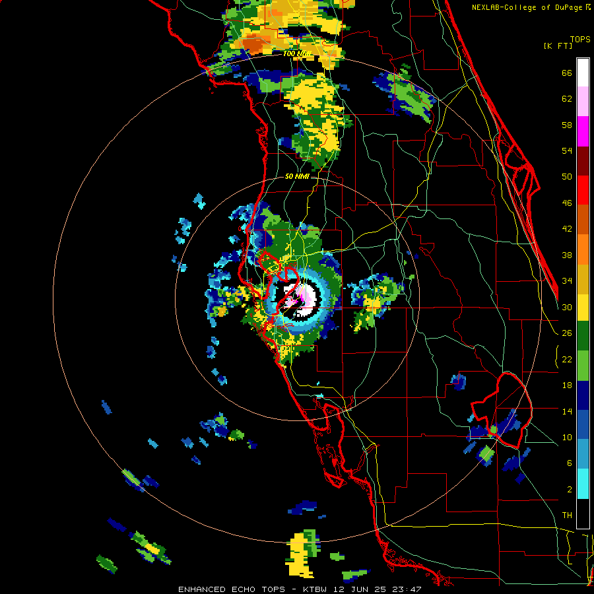The image size is (594, 594).
Task: Click the yellow legend swatch at 30
Action: point(583,307)
